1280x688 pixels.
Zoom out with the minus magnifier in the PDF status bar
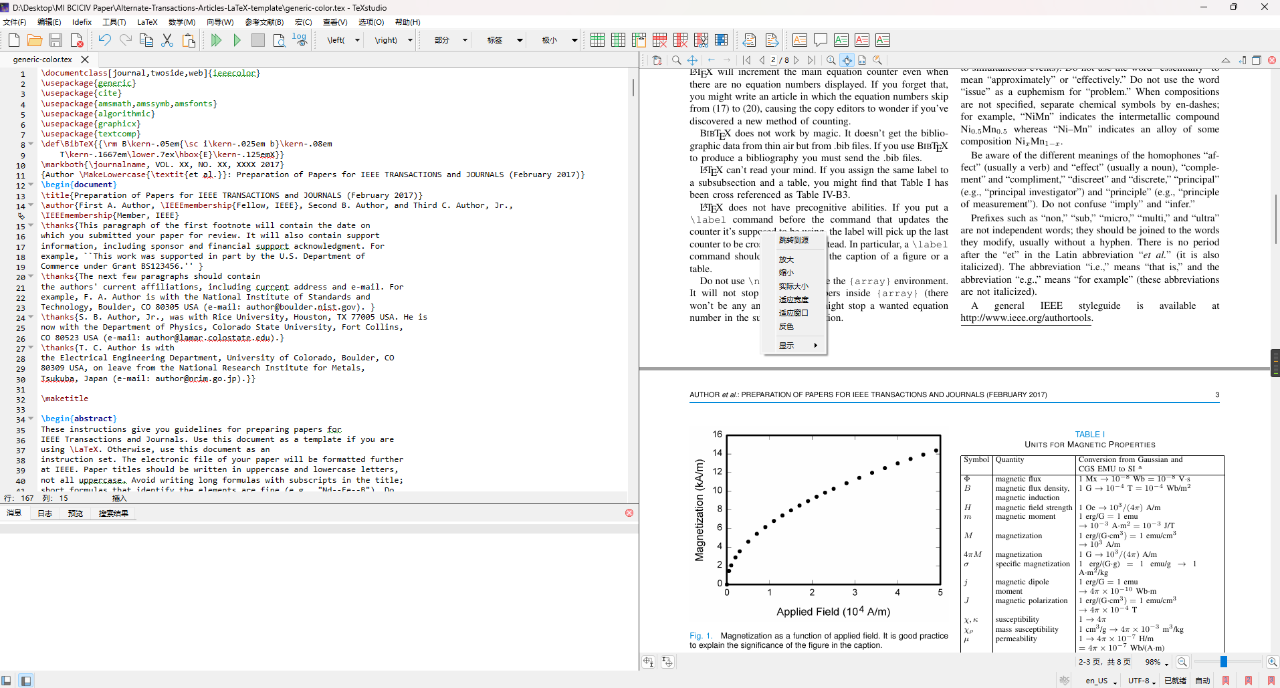1182,662
